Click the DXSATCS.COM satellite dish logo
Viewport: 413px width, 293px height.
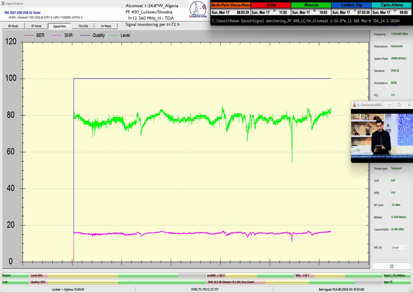click(x=198, y=10)
